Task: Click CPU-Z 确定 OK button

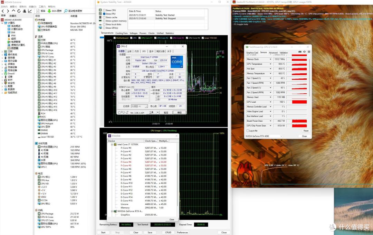Action: [x=179, y=112]
